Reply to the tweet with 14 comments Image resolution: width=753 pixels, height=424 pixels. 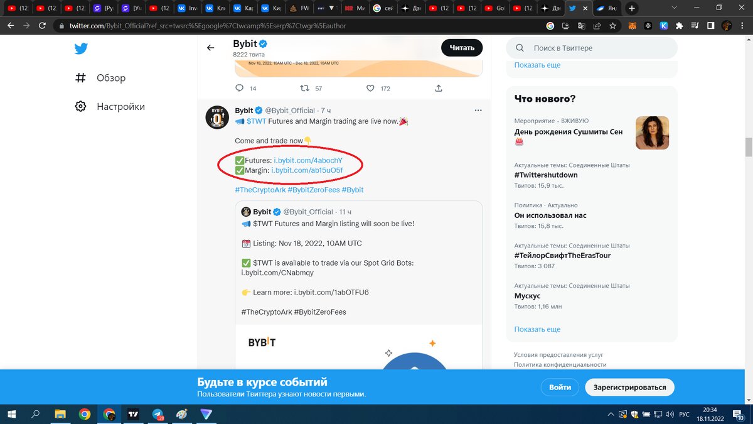point(239,89)
